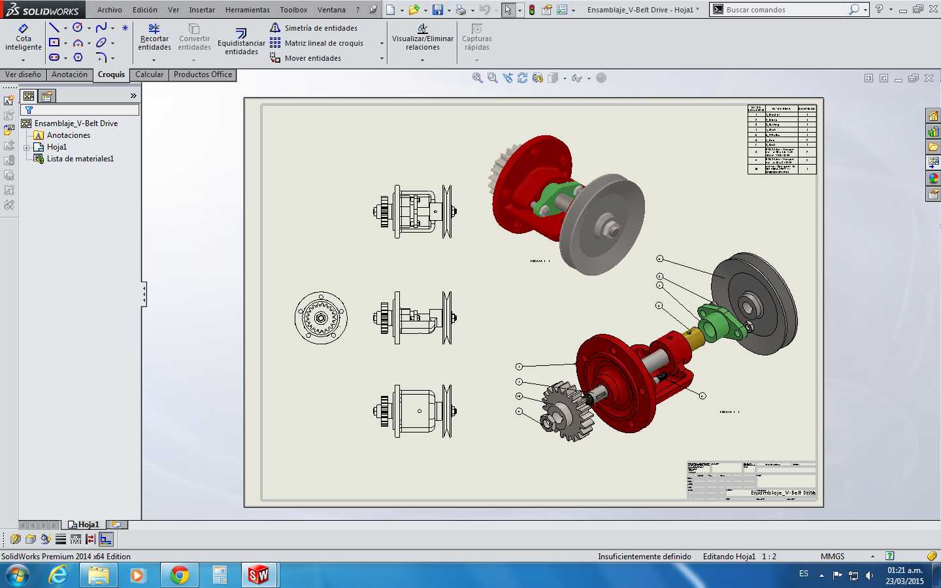Switch to the FeatureManager design tree tab

pyautogui.click(x=29, y=96)
